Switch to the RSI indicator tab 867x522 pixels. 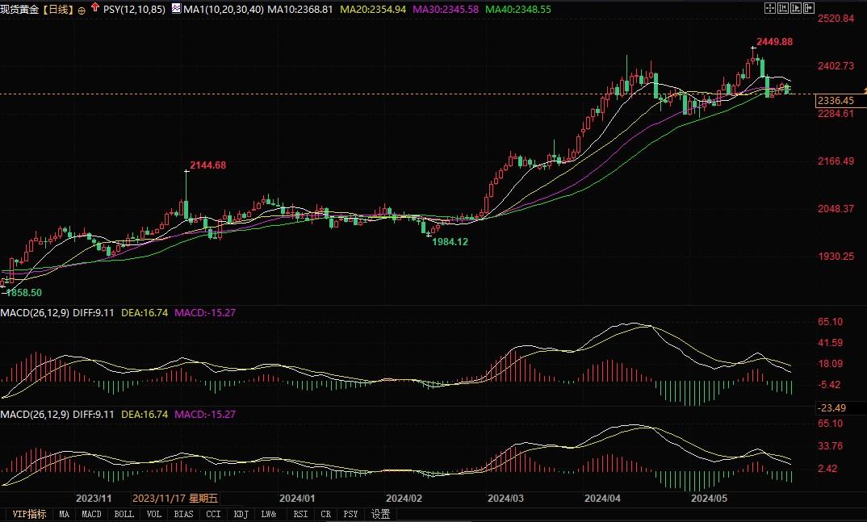pos(300,514)
